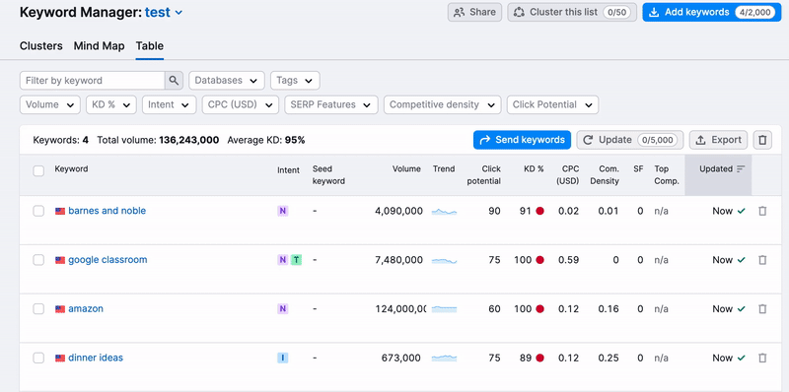Click the trend sparkline for dinner ideas
The image size is (789, 392).
445,358
